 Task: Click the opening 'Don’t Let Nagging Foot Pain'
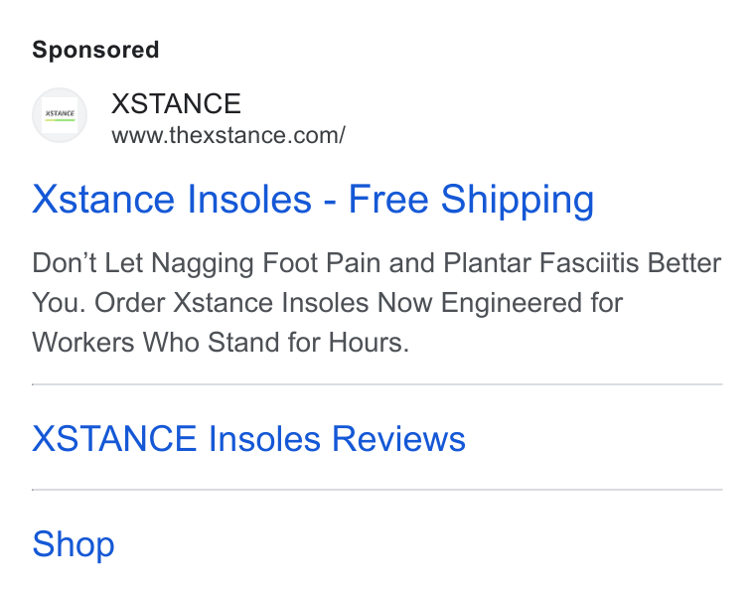click(x=206, y=263)
